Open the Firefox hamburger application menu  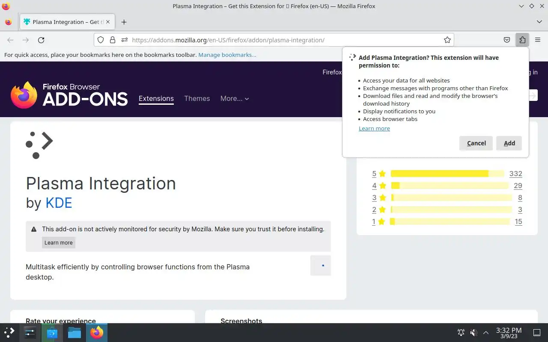[537, 40]
